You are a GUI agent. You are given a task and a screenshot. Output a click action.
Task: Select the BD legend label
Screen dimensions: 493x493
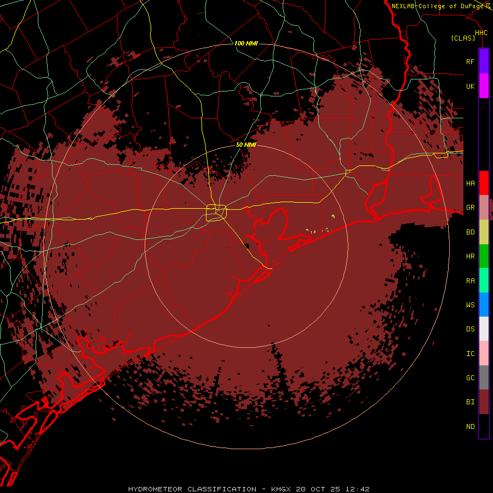click(x=470, y=232)
